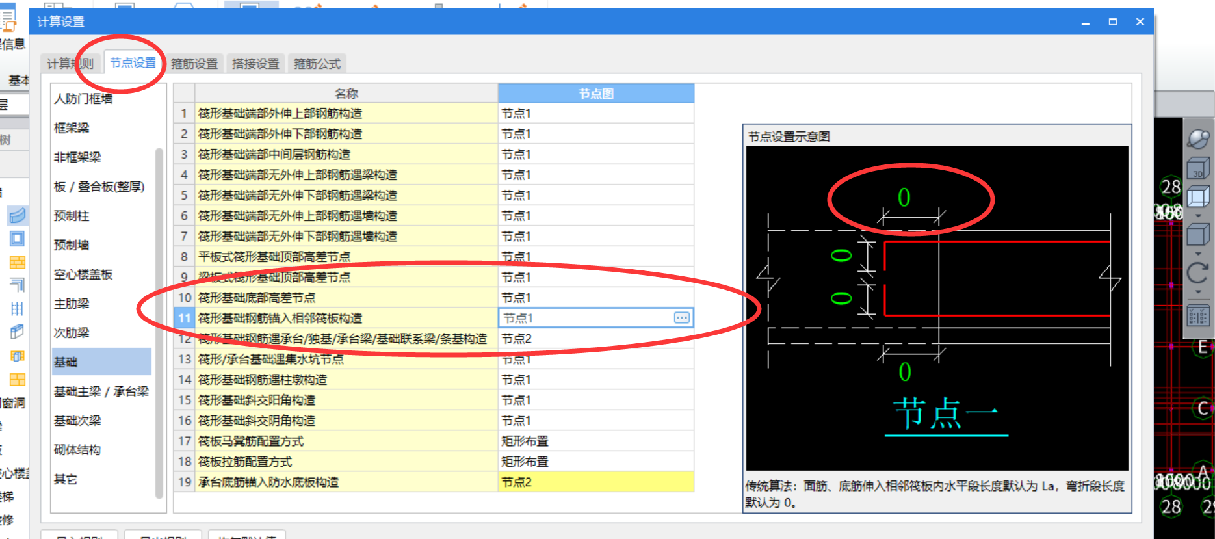
Task: Select 框架梁 in the component list
Action: pyautogui.click(x=72, y=128)
